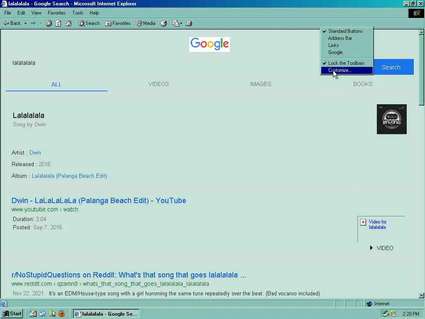Image resolution: width=425 pixels, height=319 pixels.
Task: Switch to the ALL results tab
Action: (56, 84)
